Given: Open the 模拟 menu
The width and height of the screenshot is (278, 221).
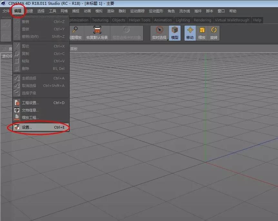Looking at the screenshot, I should pyautogui.click(x=99, y=11).
